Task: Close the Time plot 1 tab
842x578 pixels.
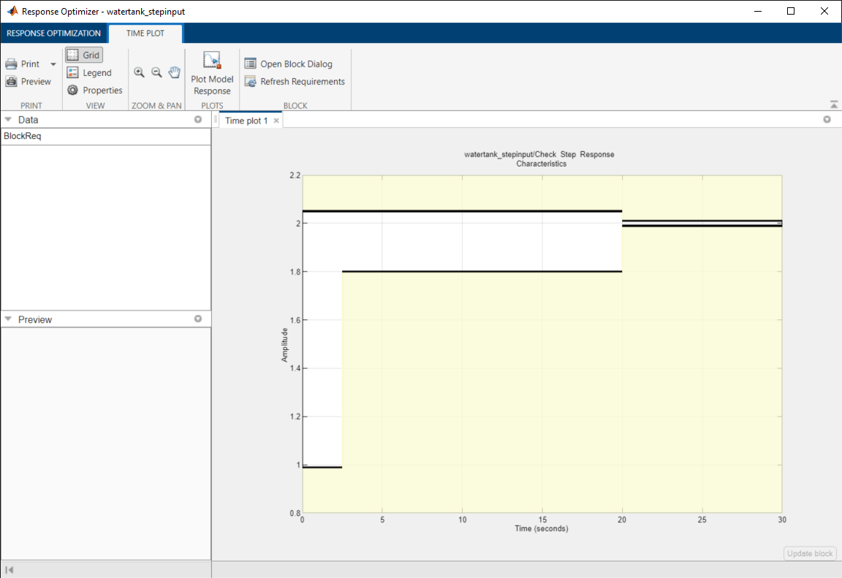Action: (x=276, y=121)
